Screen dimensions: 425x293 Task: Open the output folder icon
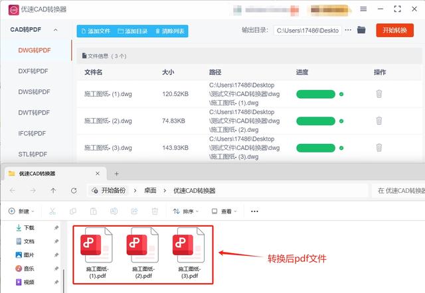[361, 30]
